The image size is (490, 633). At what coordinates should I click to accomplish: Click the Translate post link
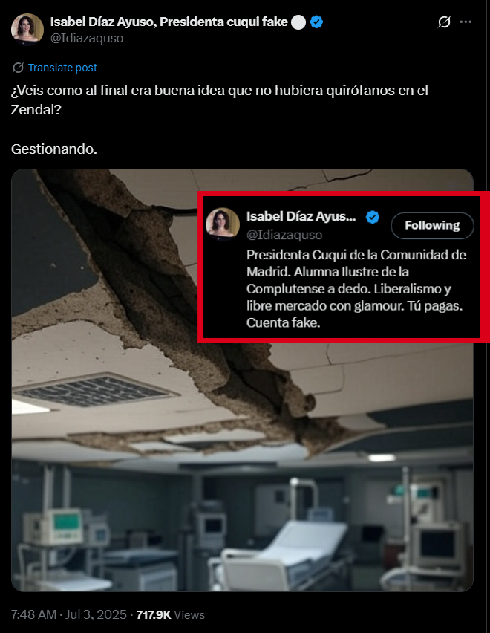[62, 68]
